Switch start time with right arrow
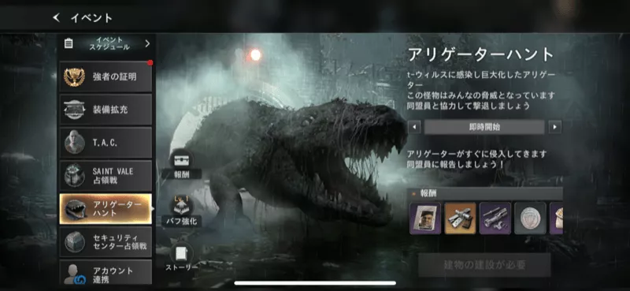Viewport: 630px width, 291px height. 555,127
